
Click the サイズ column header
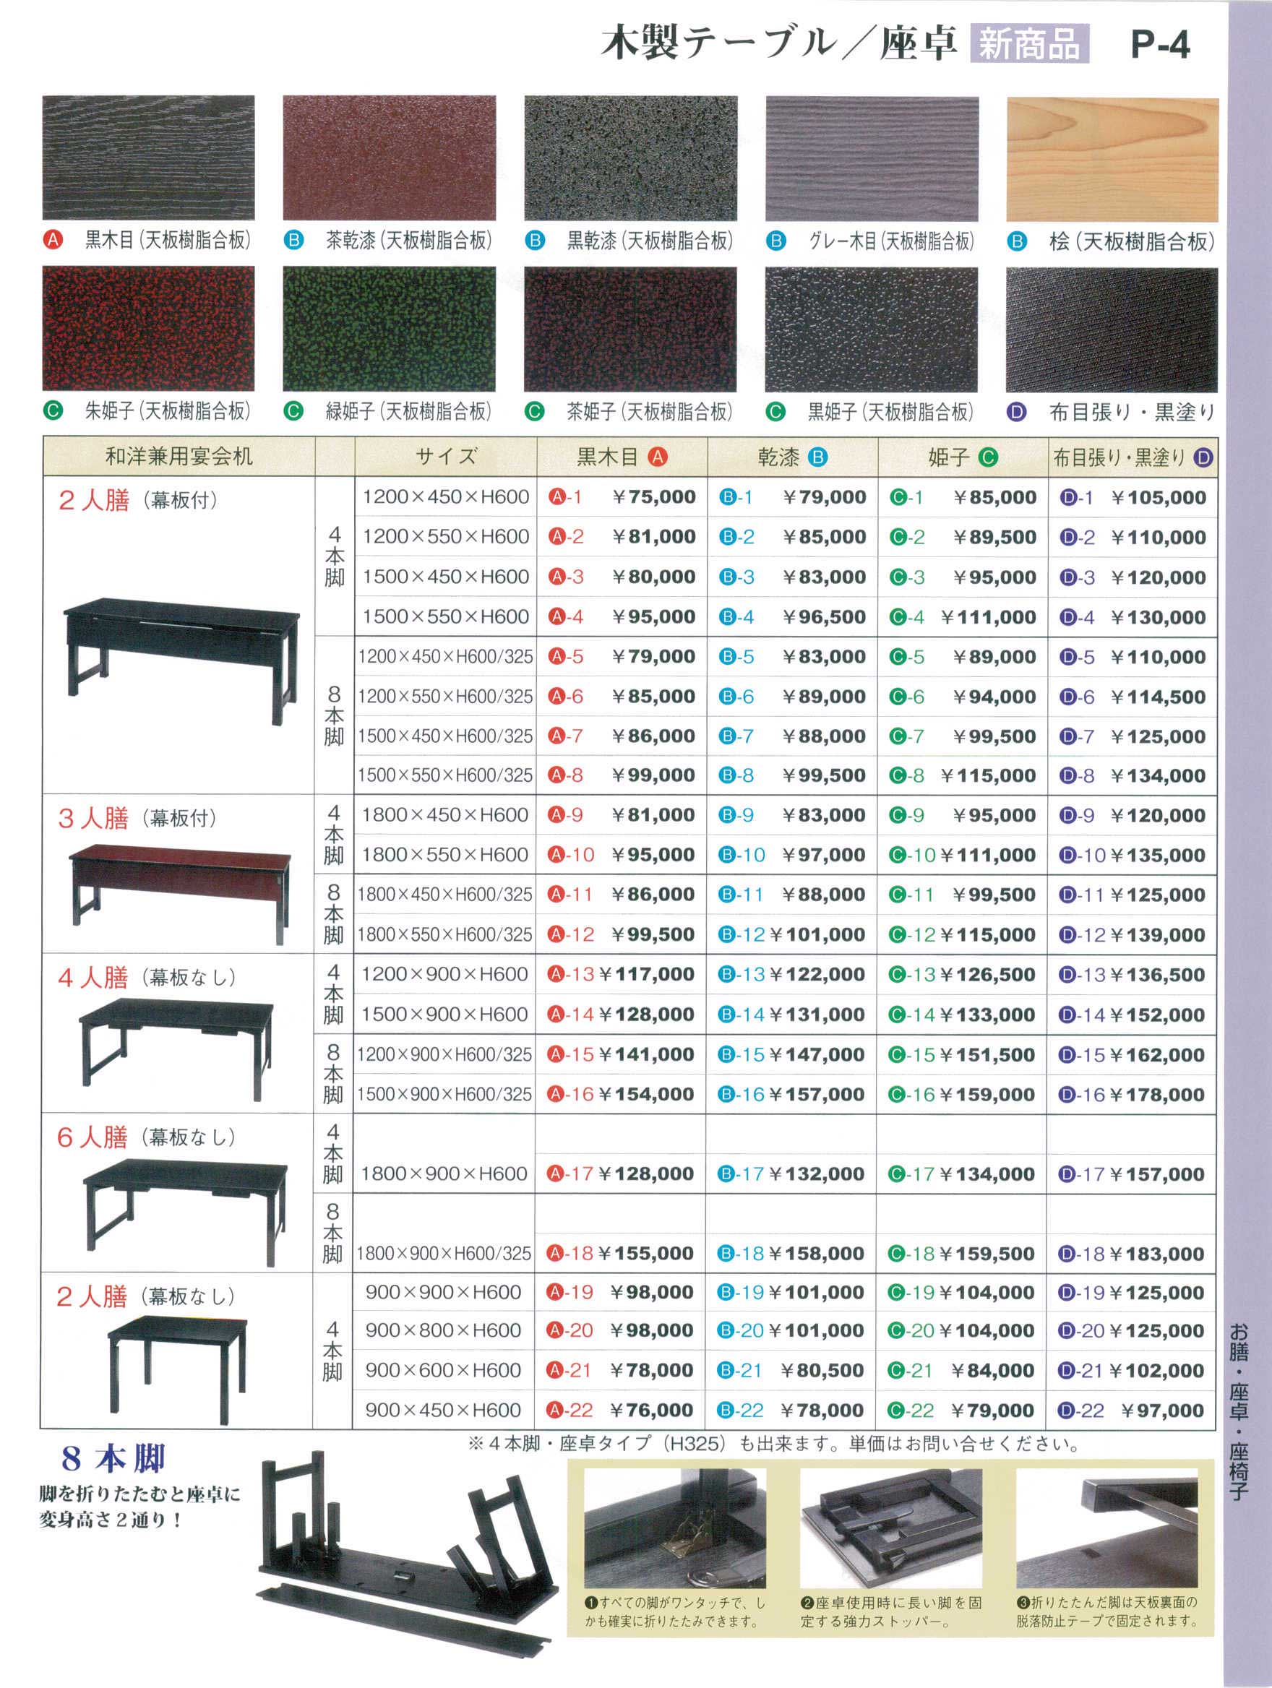446,457
